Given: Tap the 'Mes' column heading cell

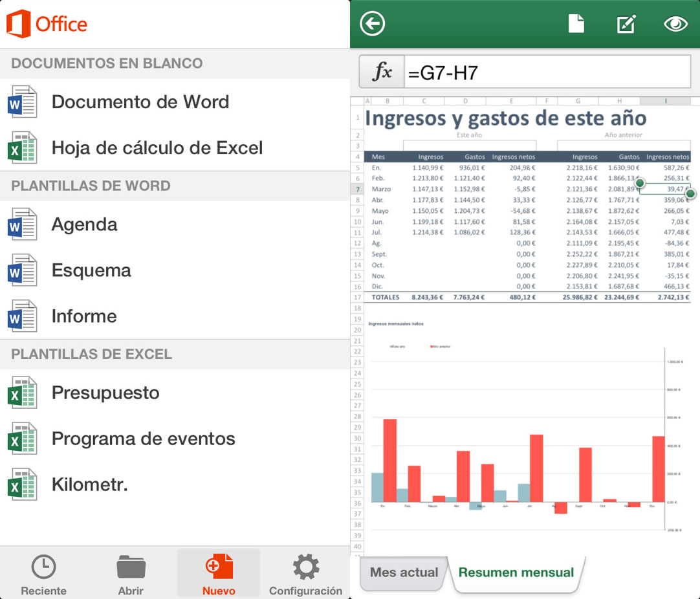Looking at the screenshot, I should 378,157.
